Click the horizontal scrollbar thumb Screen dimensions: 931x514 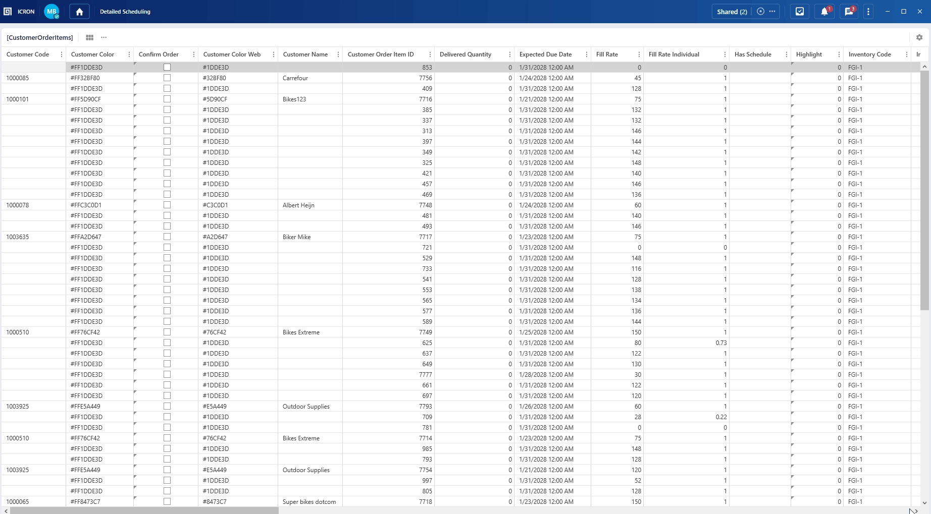144,511
